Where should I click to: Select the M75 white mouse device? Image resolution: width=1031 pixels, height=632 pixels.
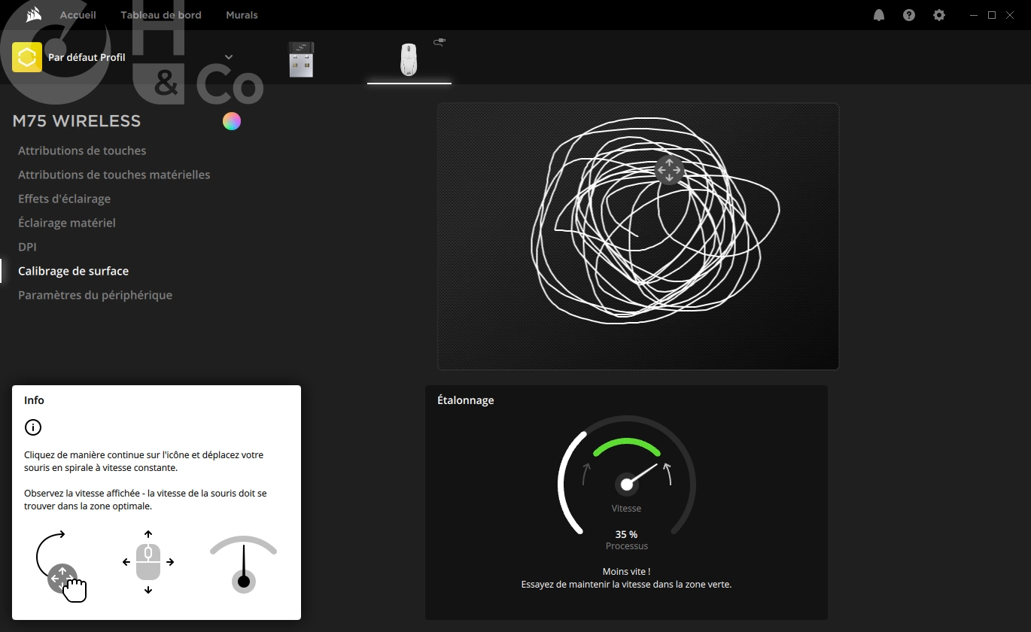409,59
